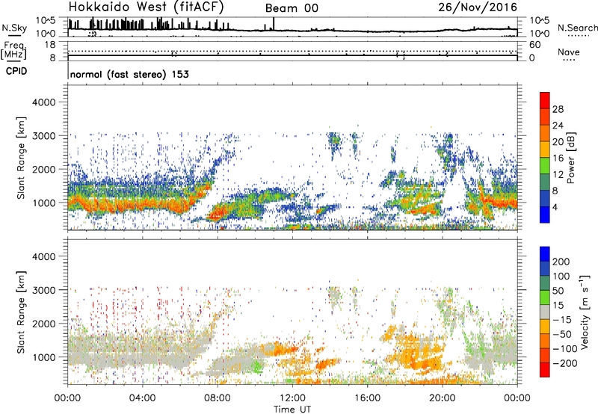Click the '60' Nave axis tick label
This screenshot has width=598, height=414.
[x=535, y=45]
